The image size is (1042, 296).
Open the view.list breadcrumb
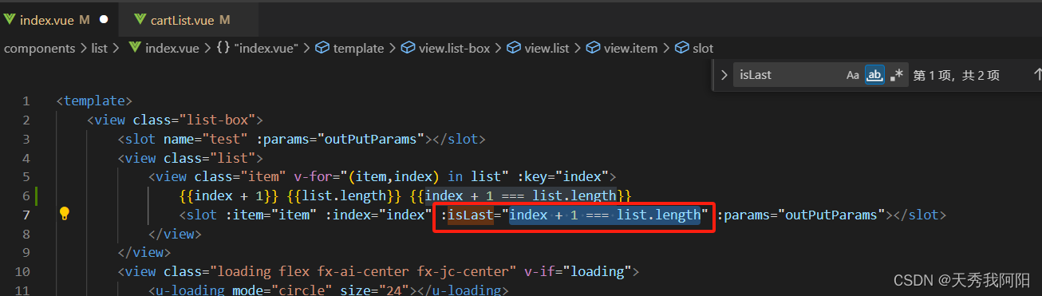pos(547,48)
